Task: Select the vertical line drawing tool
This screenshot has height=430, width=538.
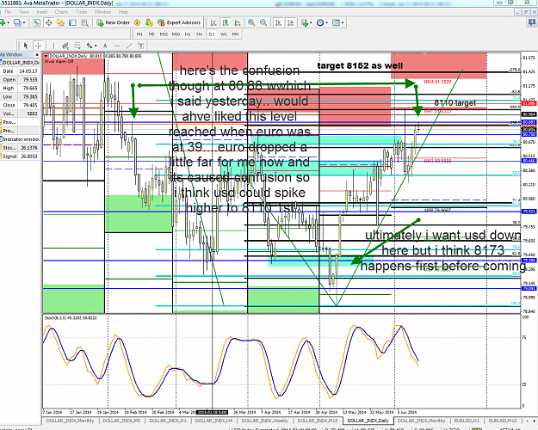Action: tap(53, 46)
